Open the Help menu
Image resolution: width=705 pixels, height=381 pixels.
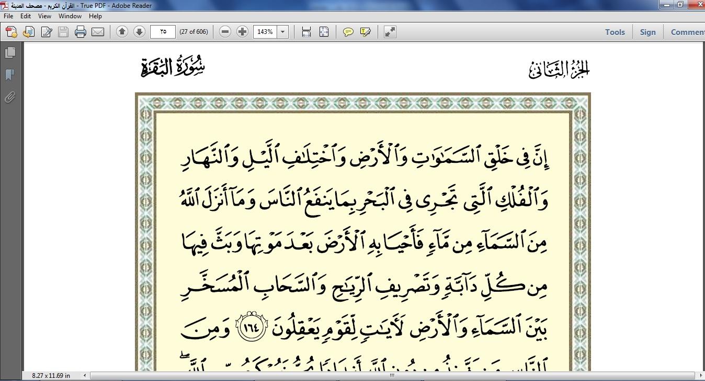click(x=95, y=16)
